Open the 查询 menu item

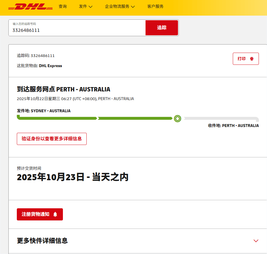[63, 6]
